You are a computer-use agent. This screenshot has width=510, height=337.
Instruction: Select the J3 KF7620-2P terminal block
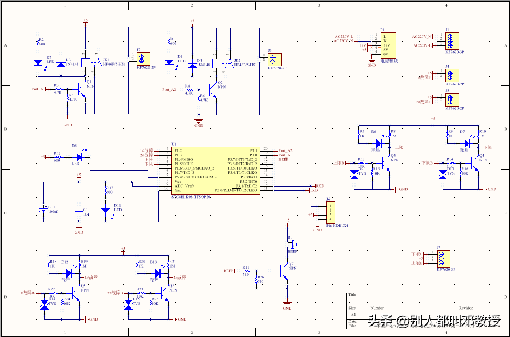[274, 60]
